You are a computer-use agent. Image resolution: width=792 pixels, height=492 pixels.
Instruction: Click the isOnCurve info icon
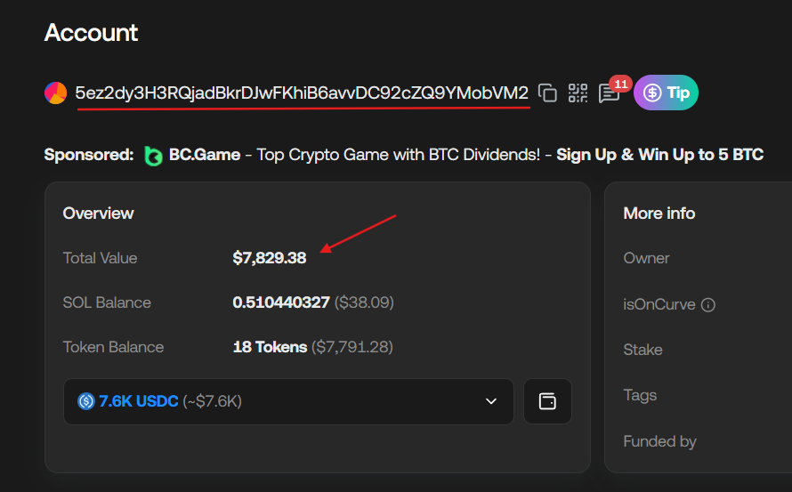[x=708, y=305]
